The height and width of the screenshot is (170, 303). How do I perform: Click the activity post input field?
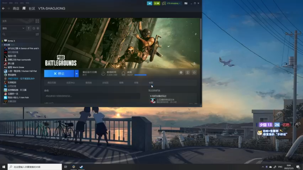tap(92, 96)
